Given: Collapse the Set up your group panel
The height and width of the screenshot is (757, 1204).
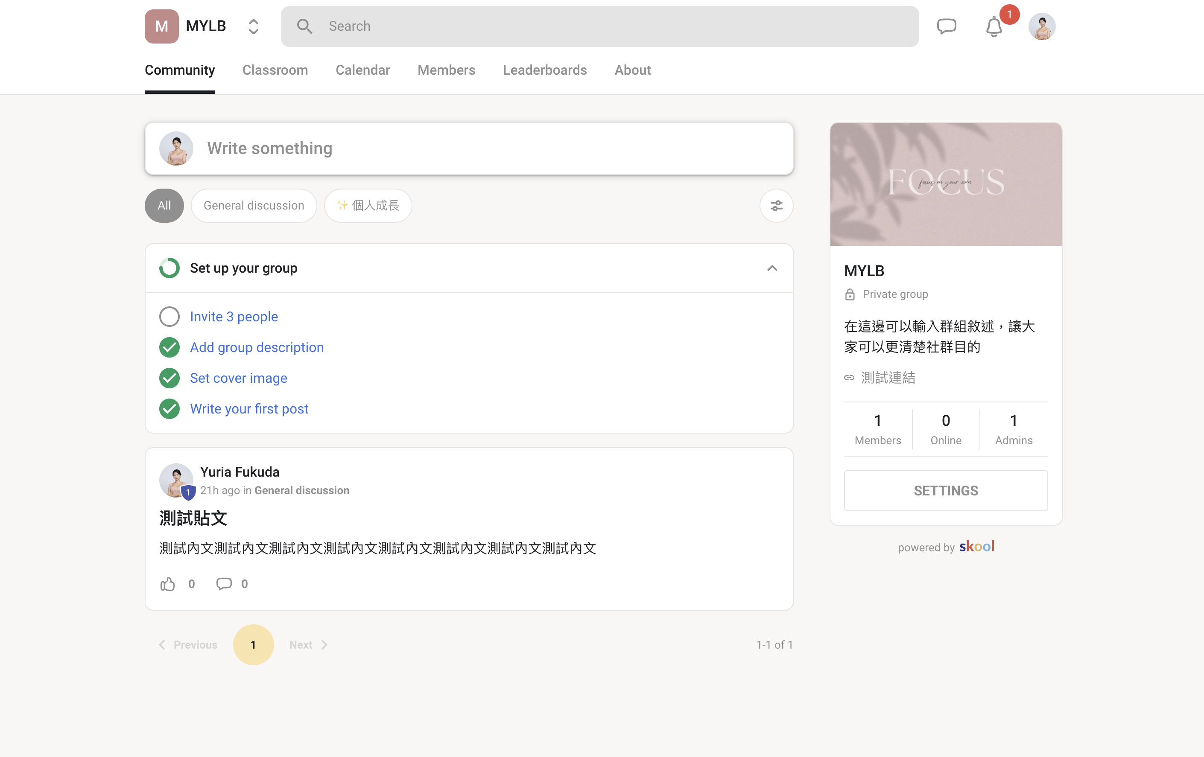Looking at the screenshot, I should 772,268.
